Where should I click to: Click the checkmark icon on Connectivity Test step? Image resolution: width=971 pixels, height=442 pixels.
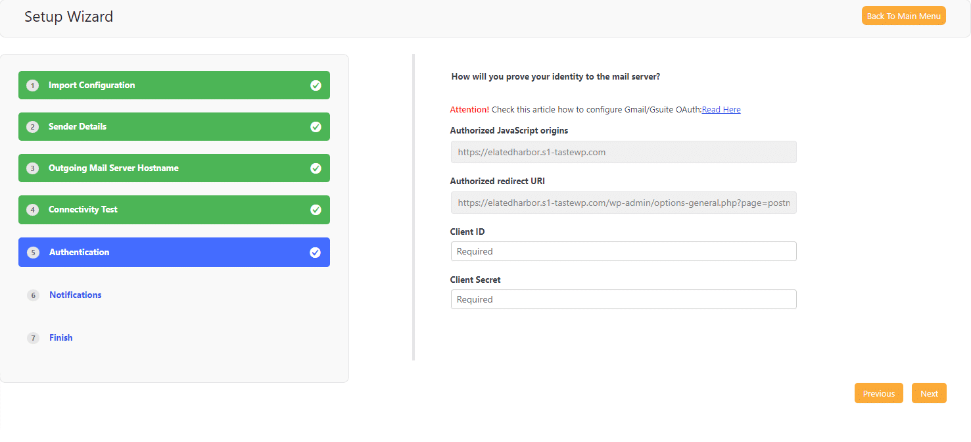coord(316,210)
